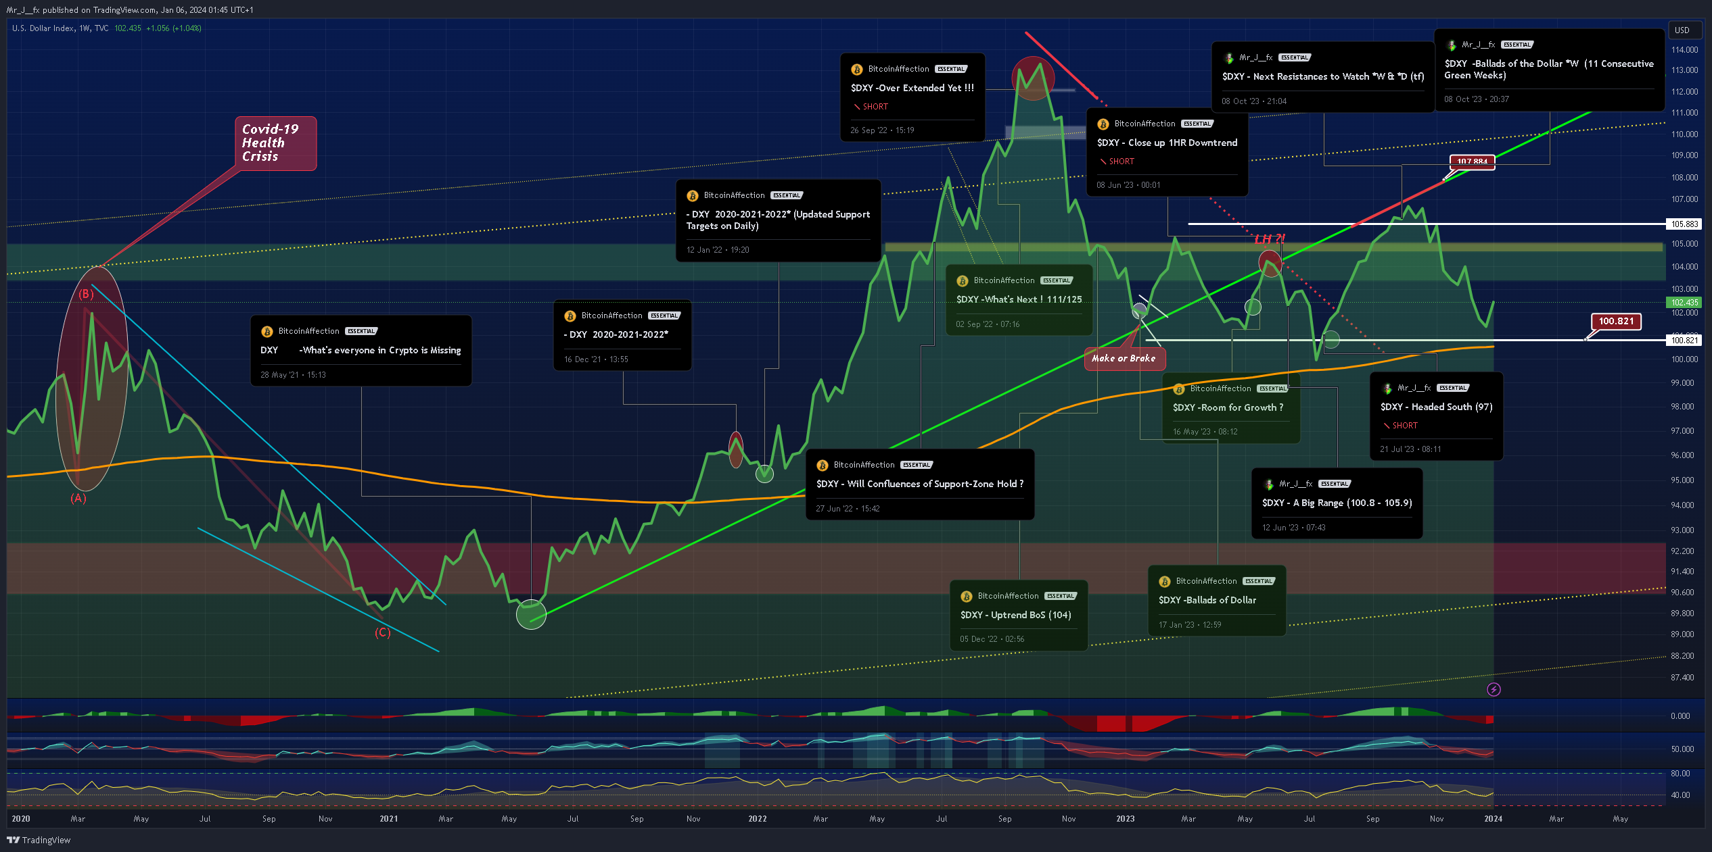Click the large green circle marker at the 2021 low
The width and height of the screenshot is (1712, 852).
(x=531, y=614)
